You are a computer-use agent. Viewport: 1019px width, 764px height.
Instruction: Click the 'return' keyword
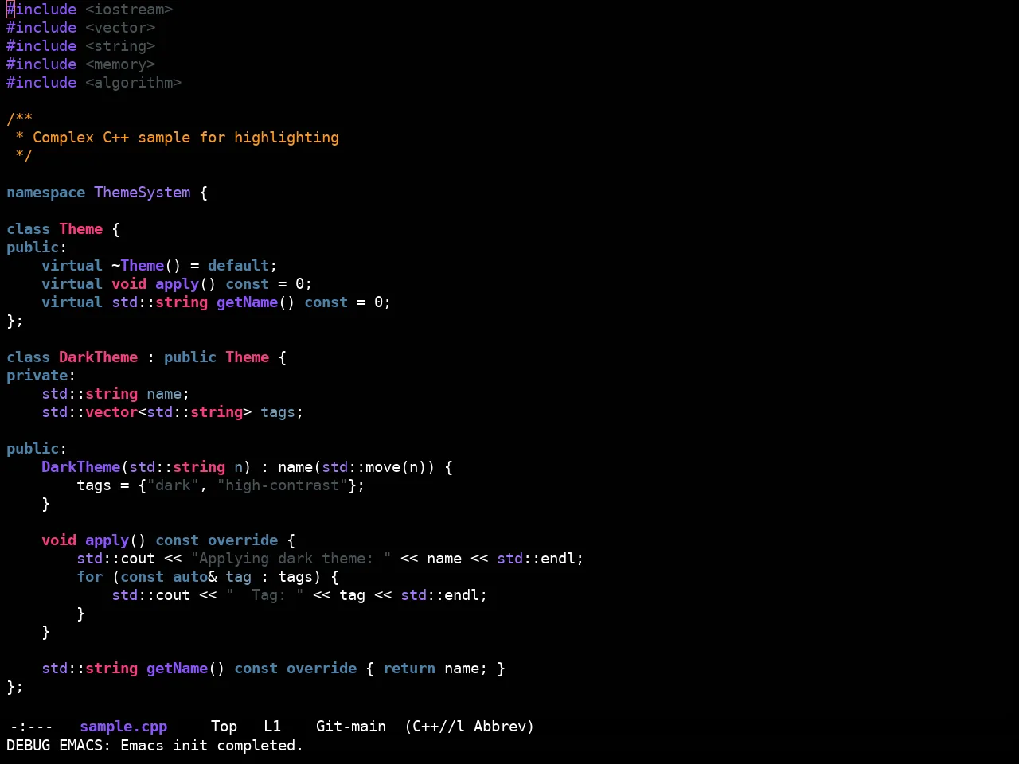coord(409,668)
